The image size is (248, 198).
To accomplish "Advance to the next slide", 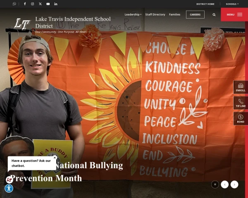I will 234,184.
